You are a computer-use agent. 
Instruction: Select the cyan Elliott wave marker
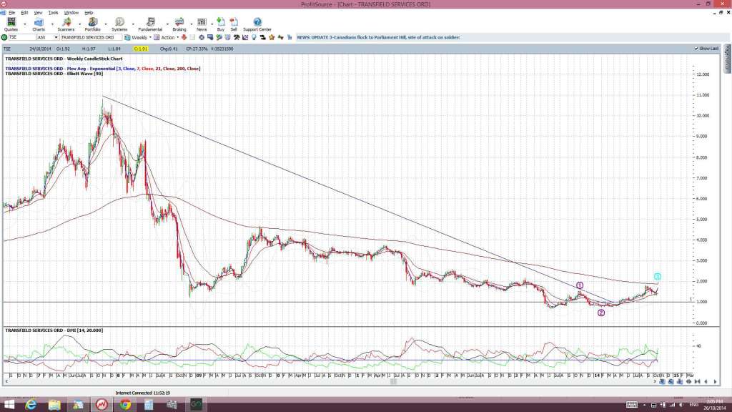click(x=658, y=277)
